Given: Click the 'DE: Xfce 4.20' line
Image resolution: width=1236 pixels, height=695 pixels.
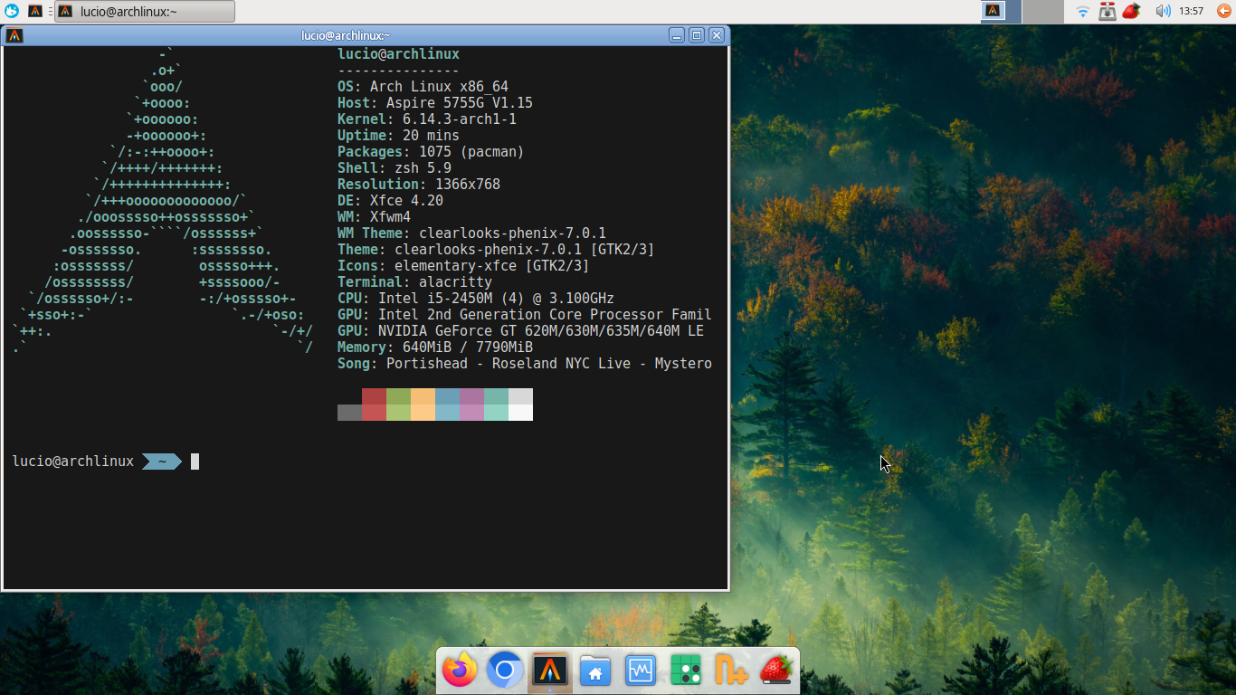Looking at the screenshot, I should [x=390, y=201].
